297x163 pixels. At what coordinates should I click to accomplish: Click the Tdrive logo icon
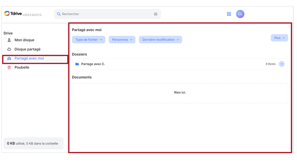click(7, 13)
